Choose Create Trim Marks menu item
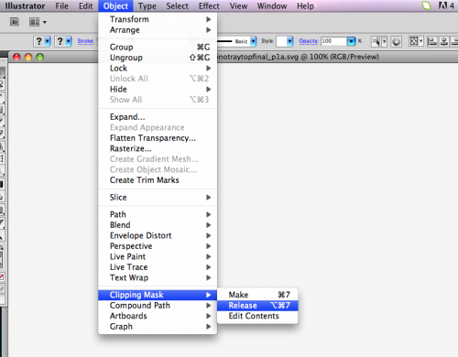The height and width of the screenshot is (357, 458). [158, 180]
